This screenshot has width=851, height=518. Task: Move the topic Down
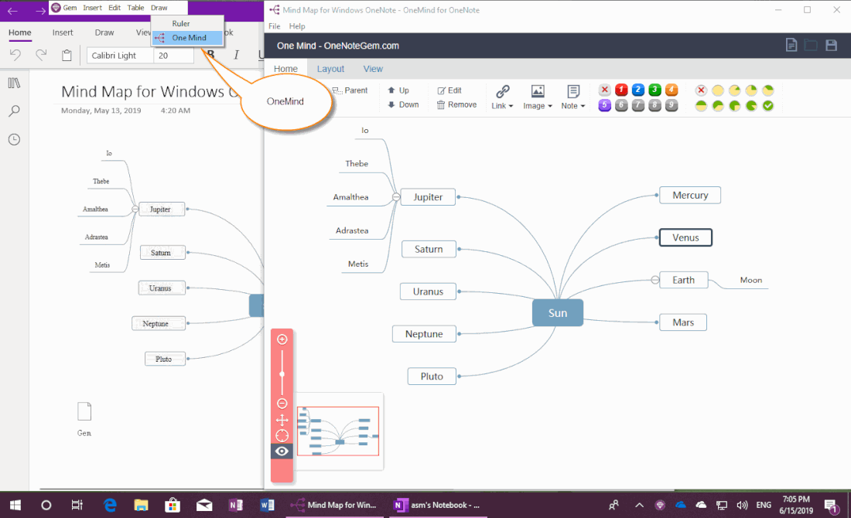[403, 104]
